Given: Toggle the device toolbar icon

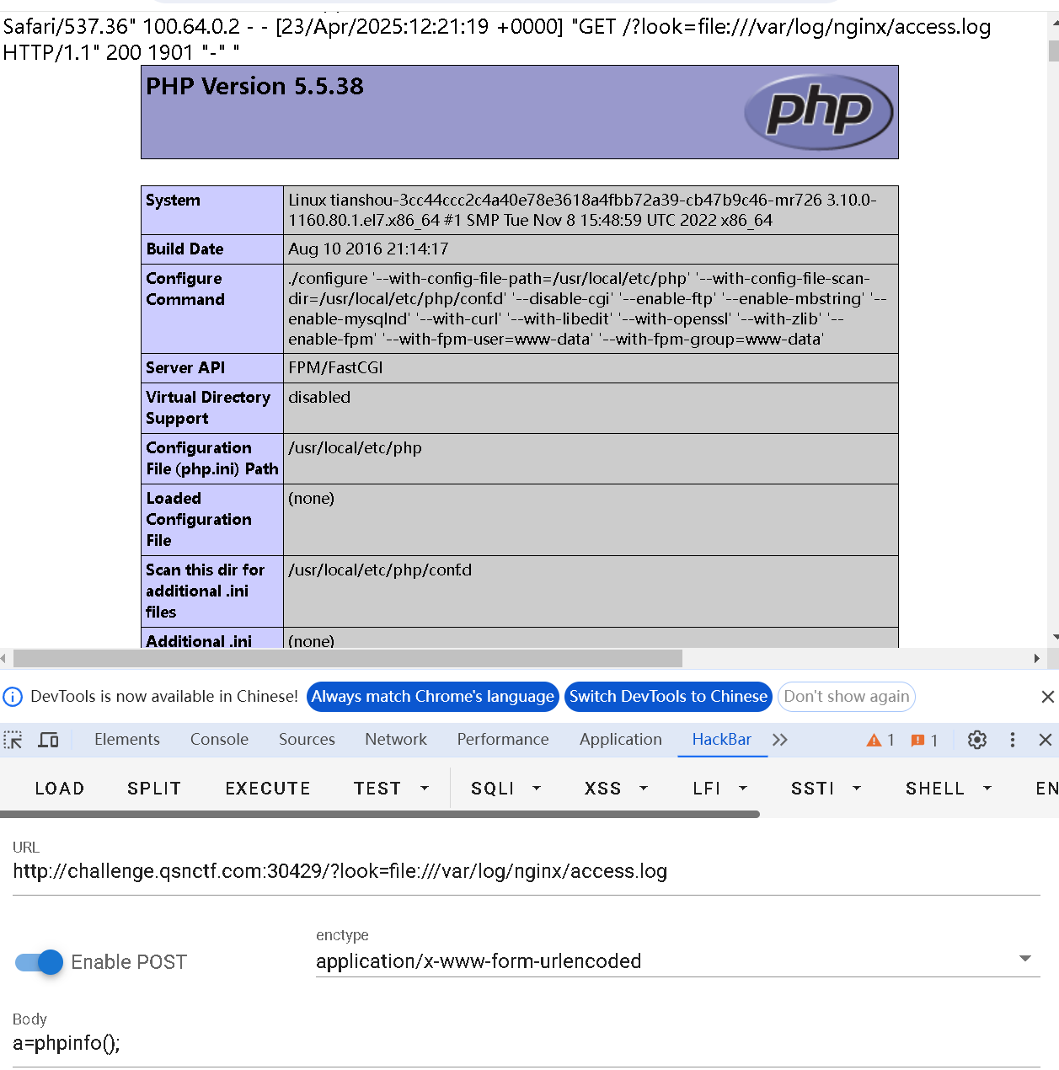Looking at the screenshot, I should tap(49, 740).
